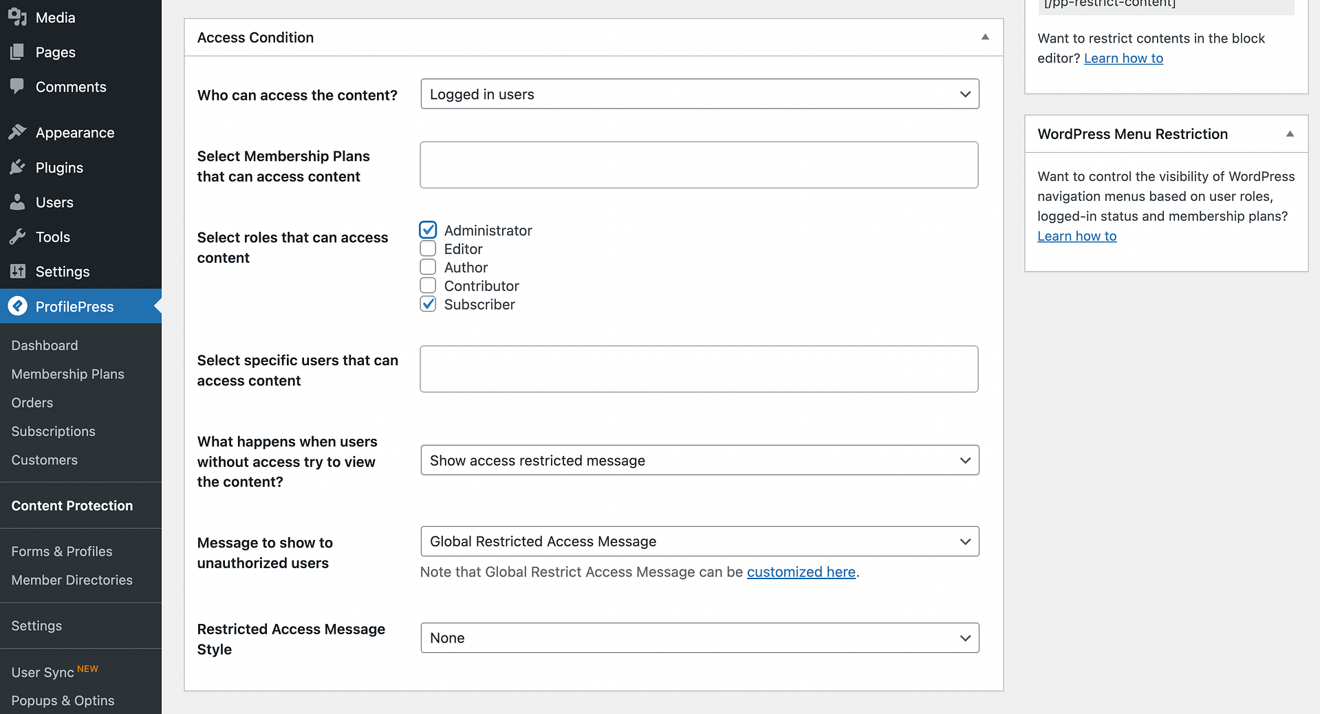Enable the Editor role checkbox

pyautogui.click(x=428, y=248)
